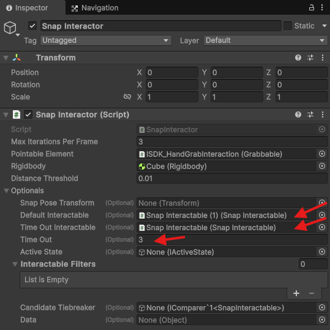
Task: Pick object for Pointable Element field
Action: tap(322, 154)
